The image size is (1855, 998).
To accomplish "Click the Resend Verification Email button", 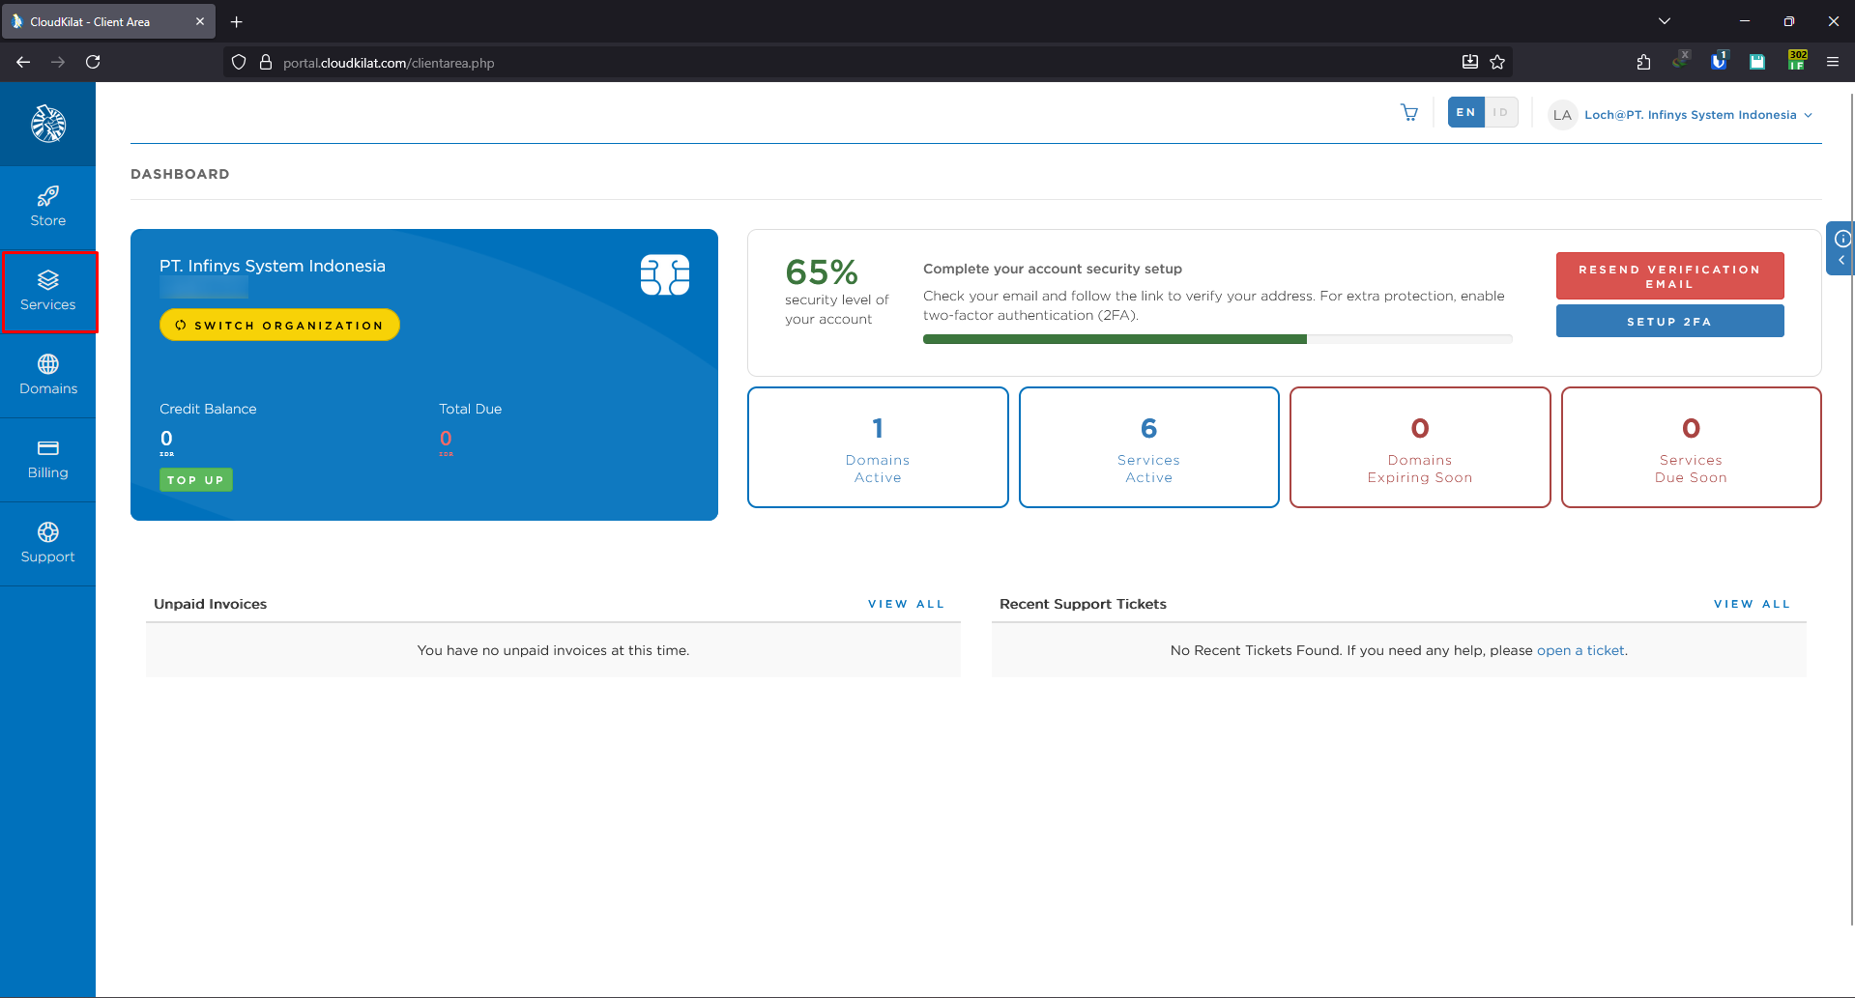I will pyautogui.click(x=1669, y=276).
